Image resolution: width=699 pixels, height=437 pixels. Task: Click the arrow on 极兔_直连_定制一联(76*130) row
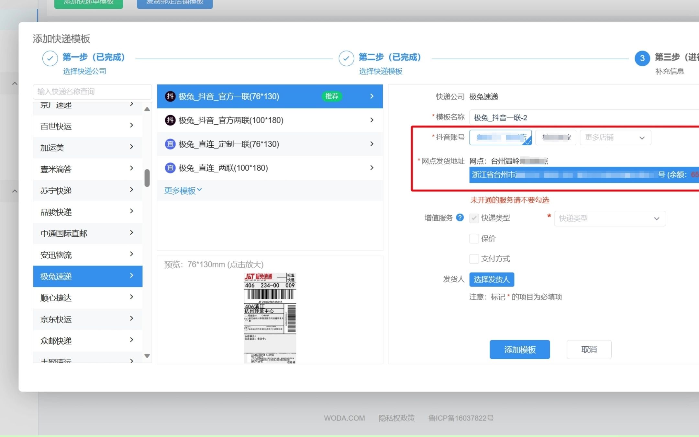click(372, 144)
